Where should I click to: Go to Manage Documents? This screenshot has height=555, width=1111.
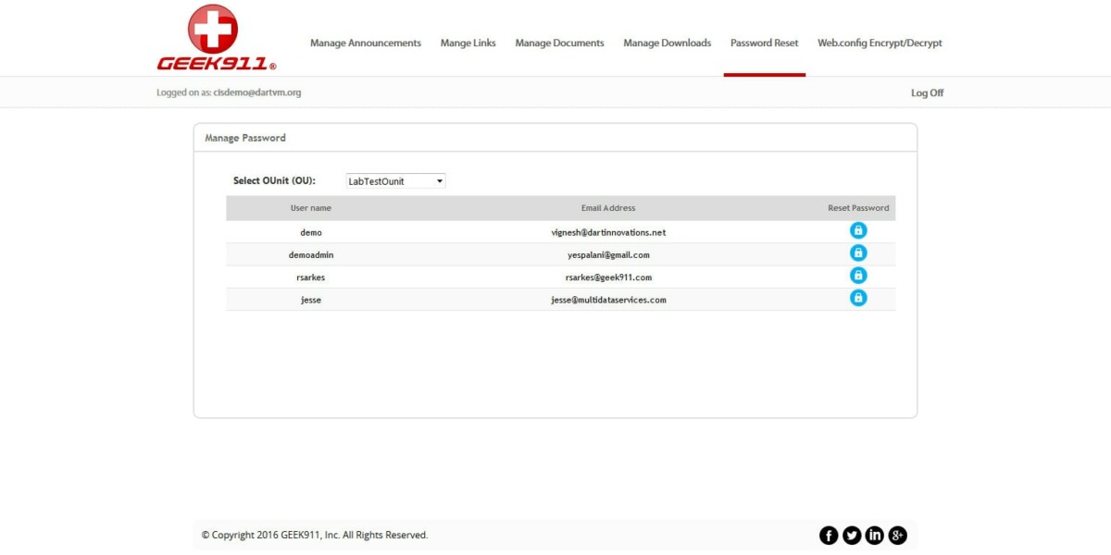coord(559,43)
